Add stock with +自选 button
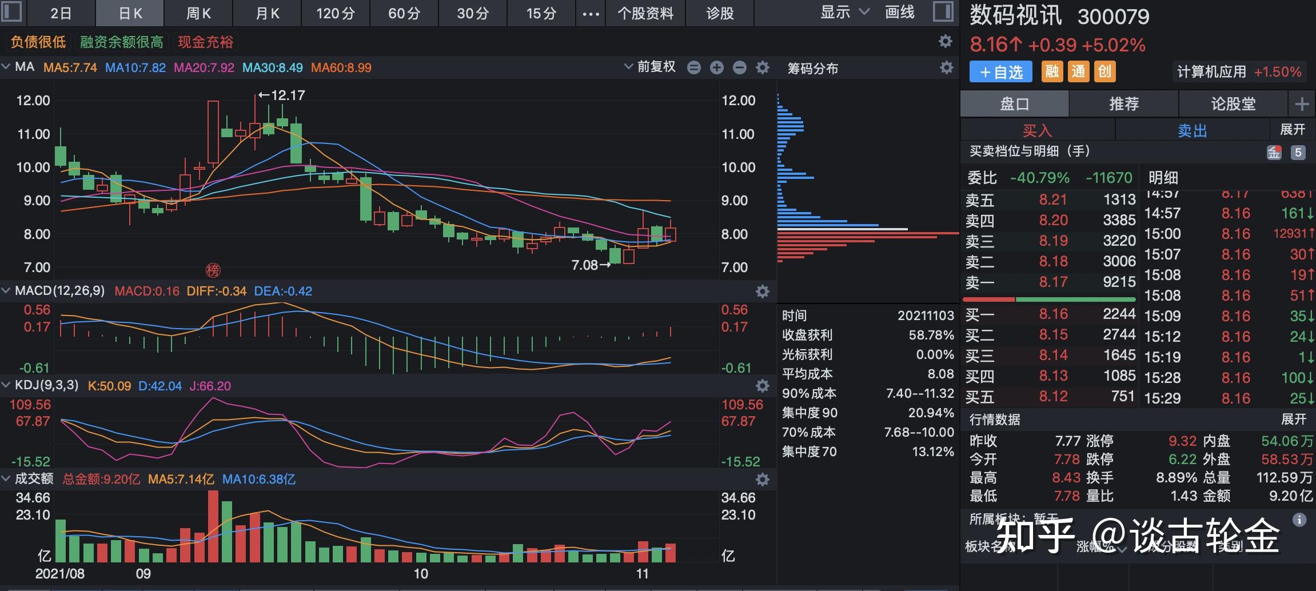1316x591 pixels. pyautogui.click(x=1001, y=72)
